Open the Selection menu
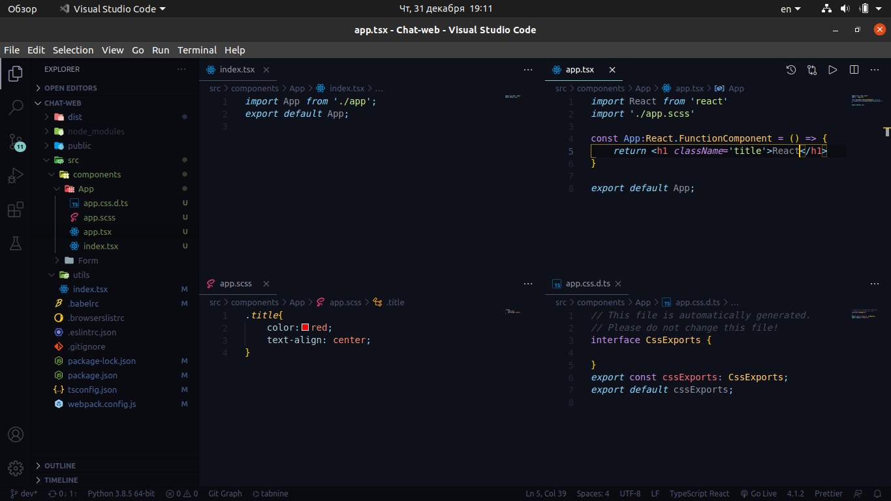Viewport: 891px width, 501px height. click(73, 50)
